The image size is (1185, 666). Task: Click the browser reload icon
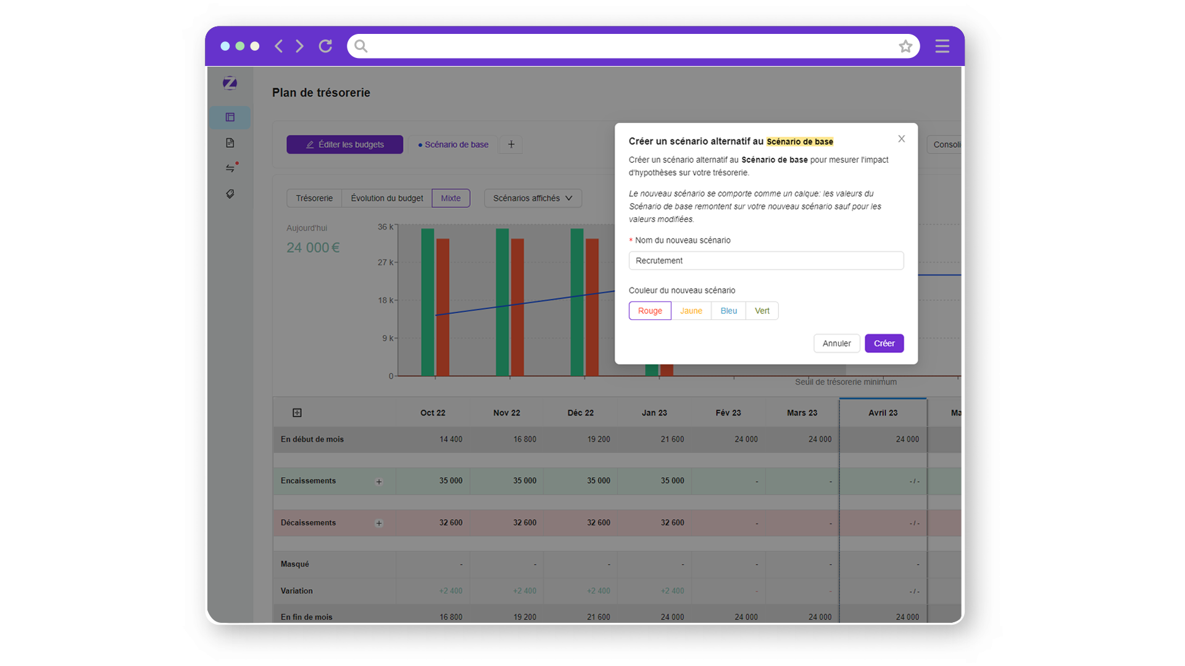[x=325, y=46]
